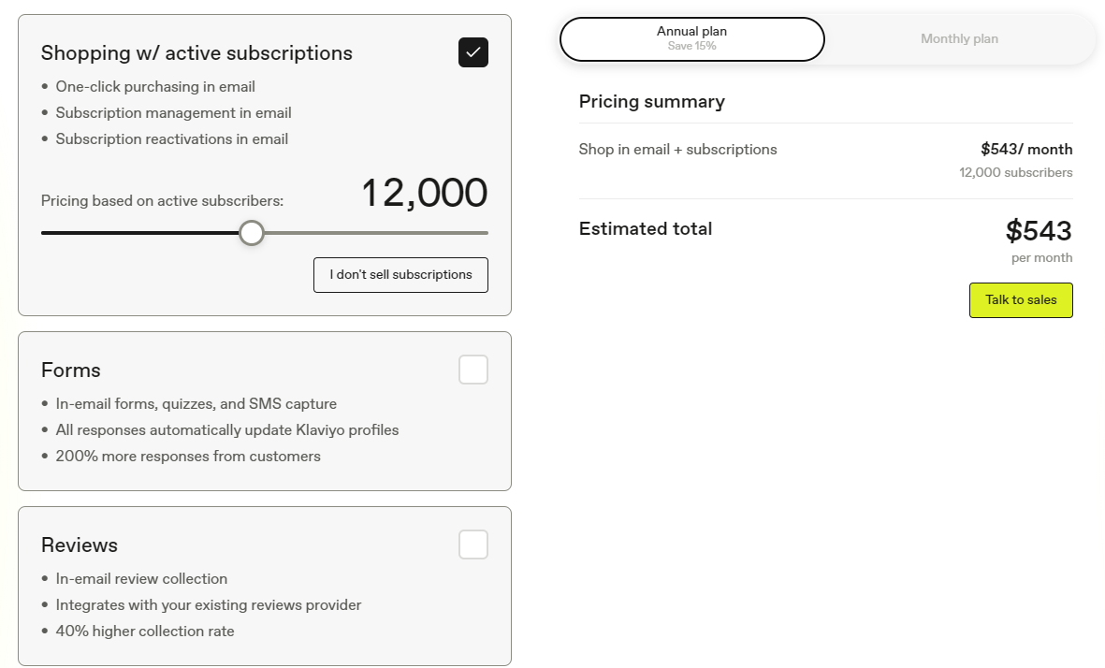Click the 40% higher collection rate bullet
Image resolution: width=1105 pixels, height=668 pixels.
click(x=144, y=632)
